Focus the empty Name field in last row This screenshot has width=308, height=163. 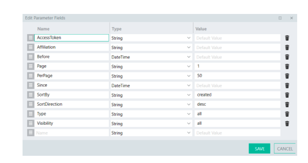click(x=72, y=133)
